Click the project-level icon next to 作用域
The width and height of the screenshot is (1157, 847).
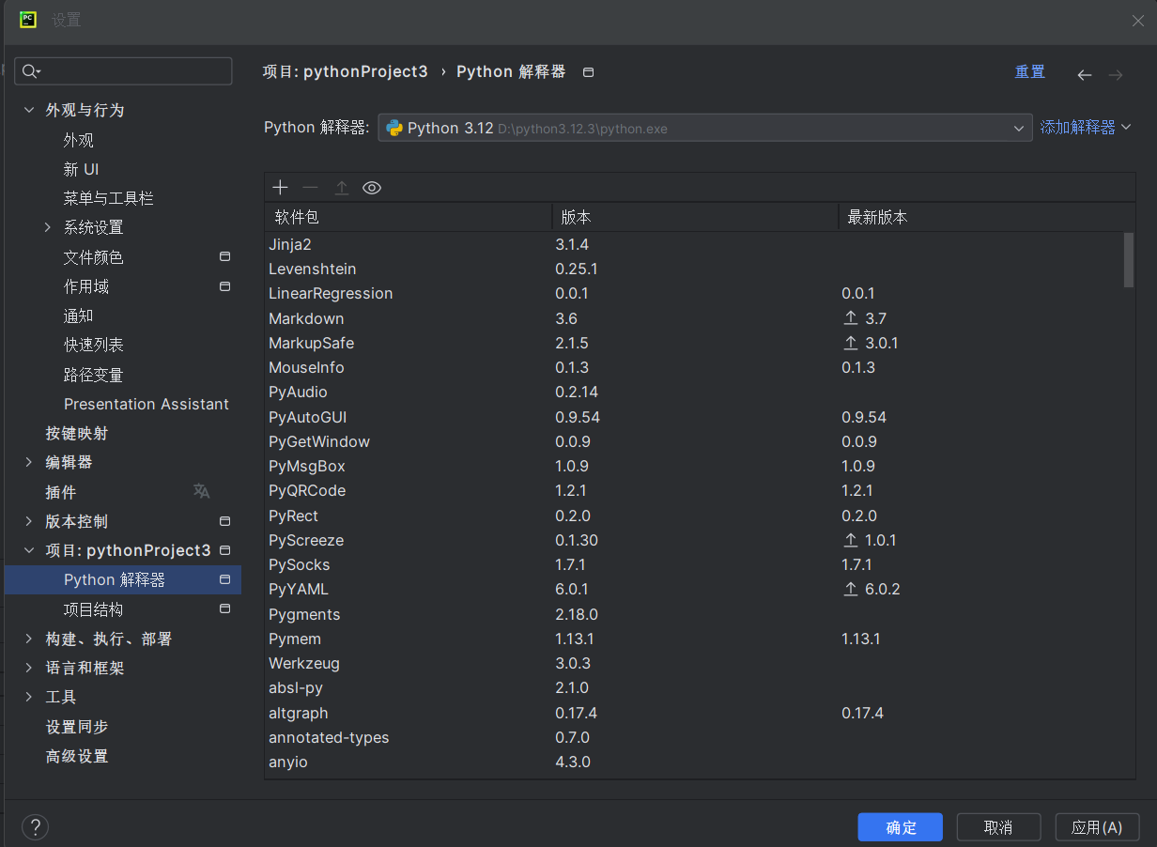(x=224, y=286)
